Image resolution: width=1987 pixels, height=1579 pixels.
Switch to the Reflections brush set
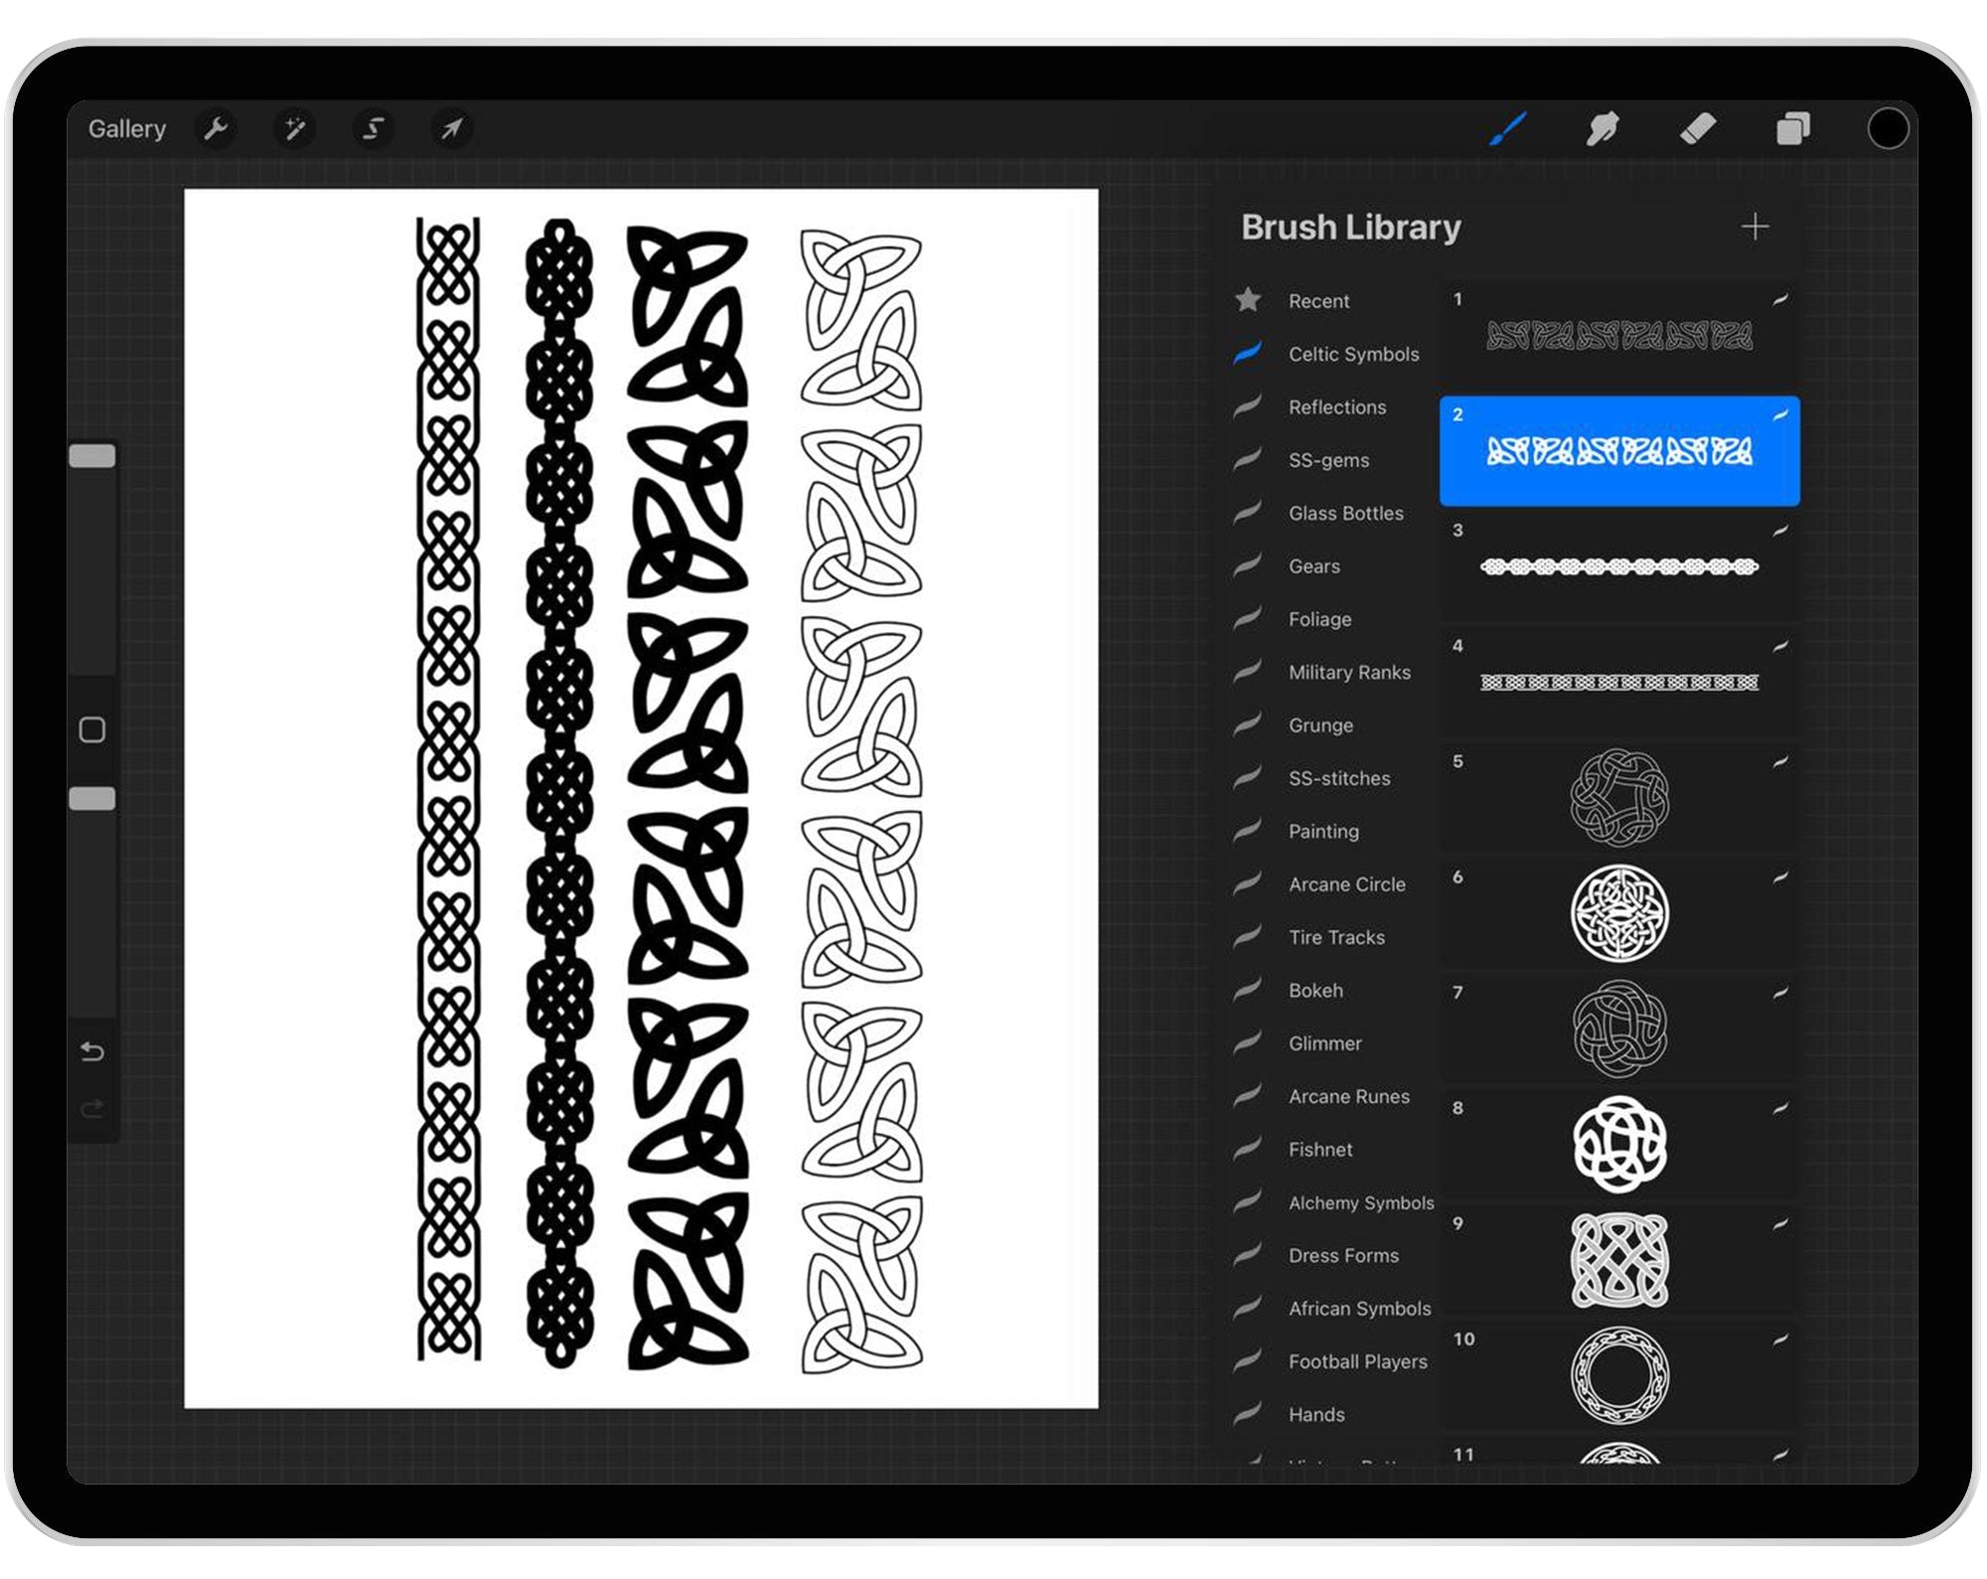coord(1337,407)
